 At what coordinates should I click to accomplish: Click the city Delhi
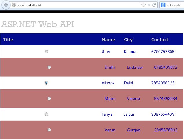tap(128, 83)
